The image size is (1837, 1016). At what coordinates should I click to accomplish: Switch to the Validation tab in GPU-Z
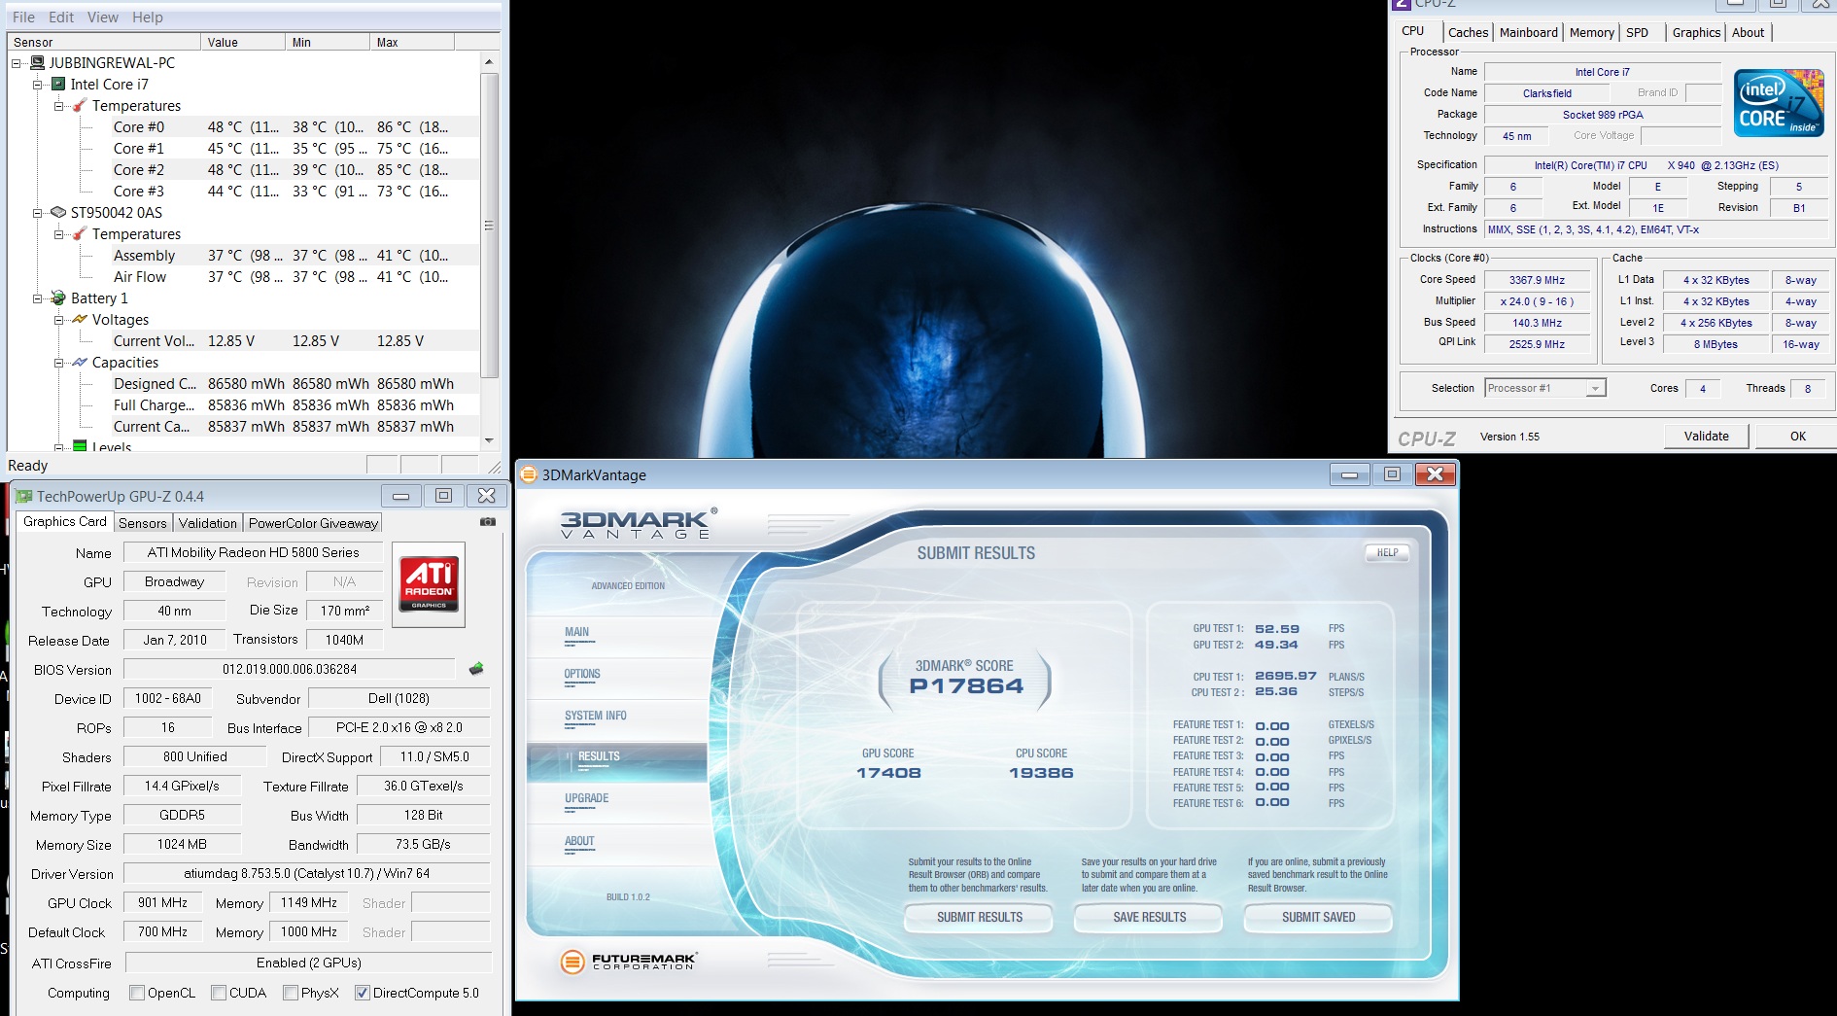tap(208, 523)
